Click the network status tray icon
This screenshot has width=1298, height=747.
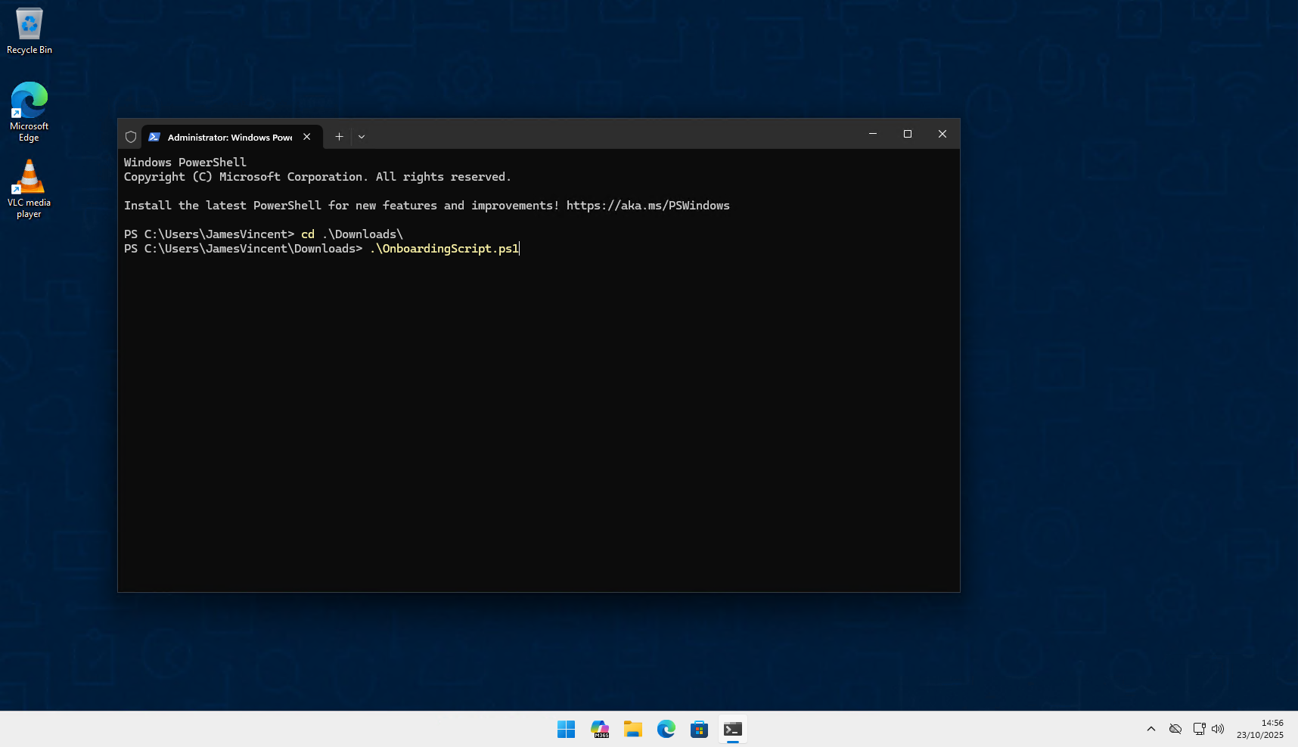(1199, 729)
